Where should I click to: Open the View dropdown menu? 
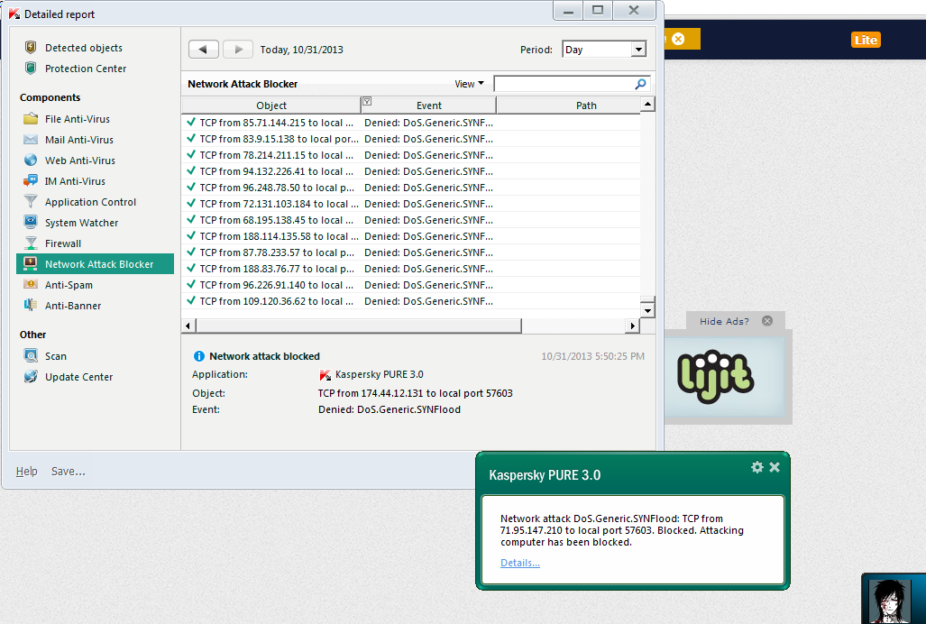470,84
